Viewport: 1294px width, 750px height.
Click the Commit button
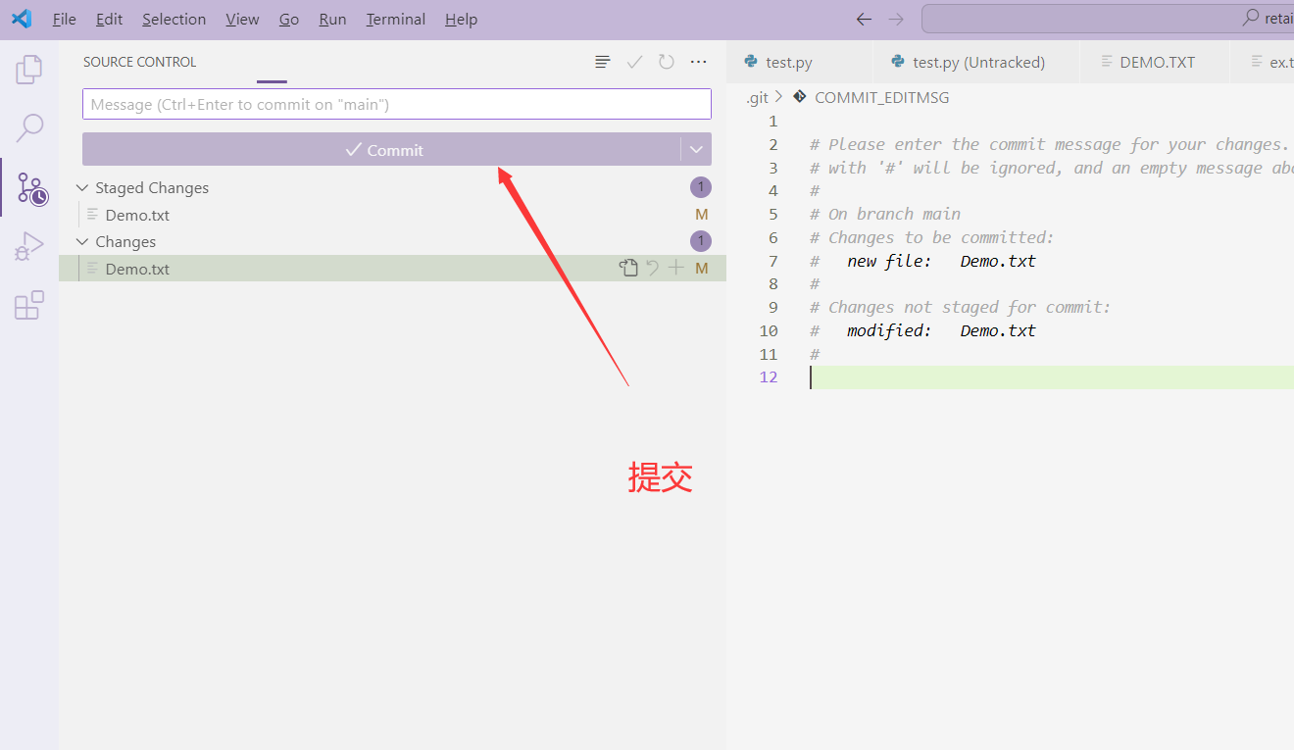click(x=384, y=149)
